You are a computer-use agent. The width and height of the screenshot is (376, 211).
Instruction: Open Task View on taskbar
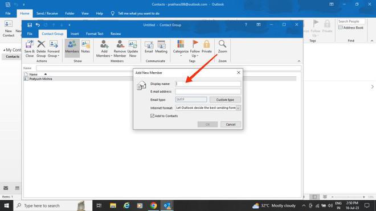[99, 205]
